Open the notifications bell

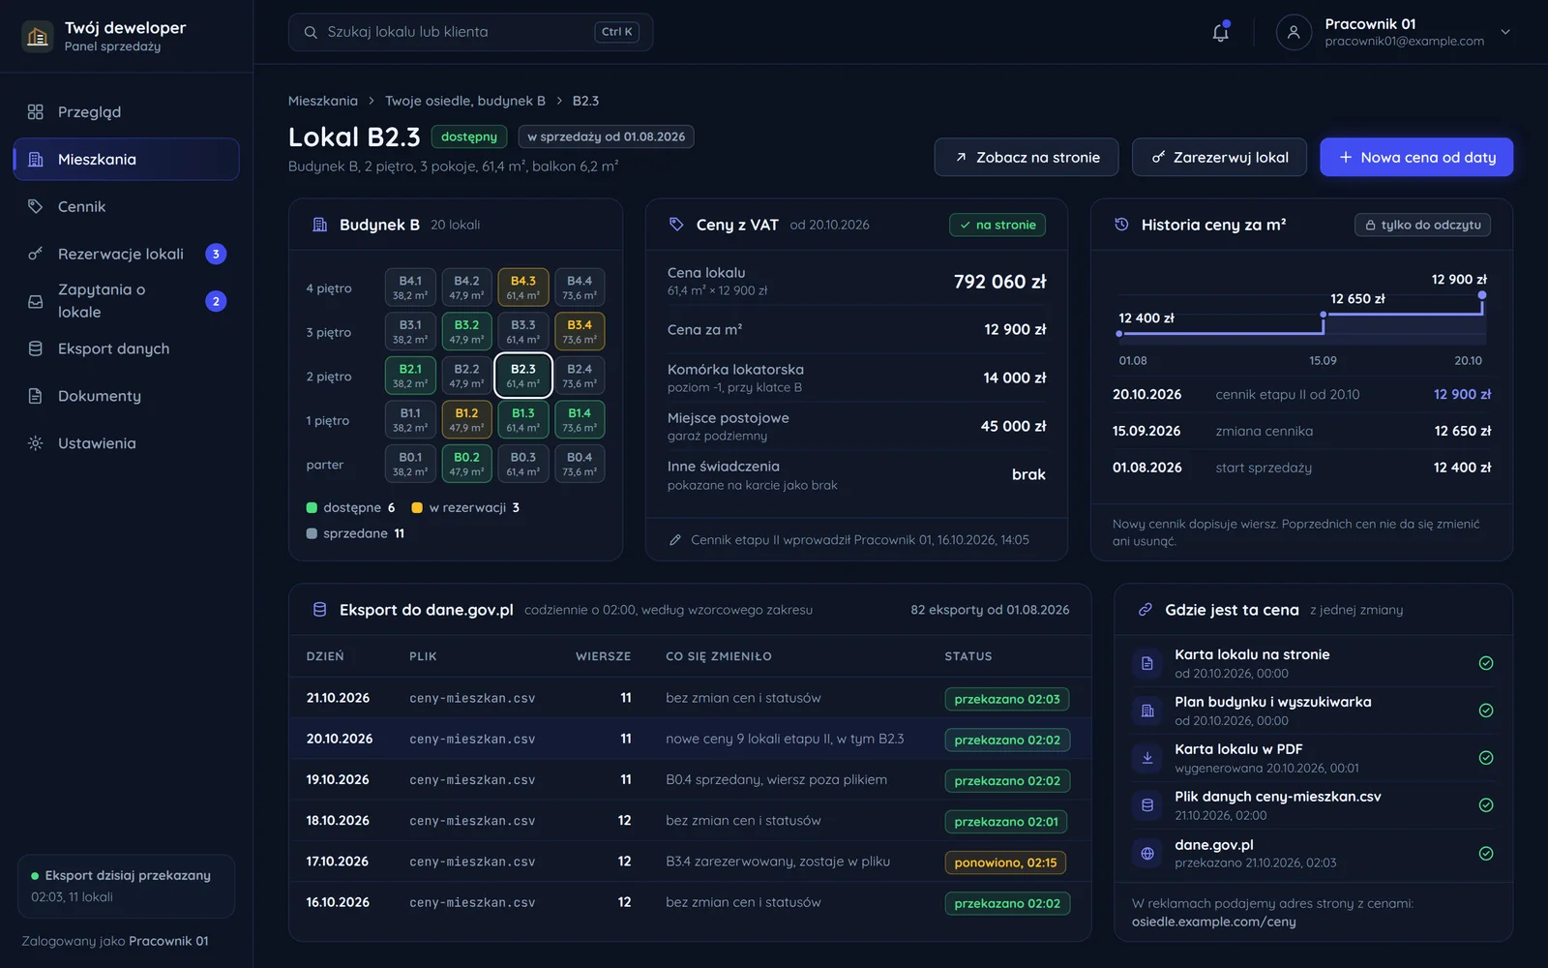coord(1221,32)
